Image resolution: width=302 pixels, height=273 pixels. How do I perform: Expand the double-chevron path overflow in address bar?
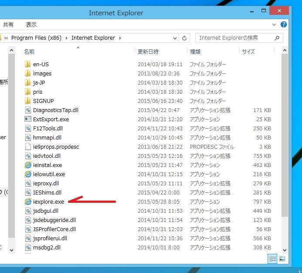6,38
